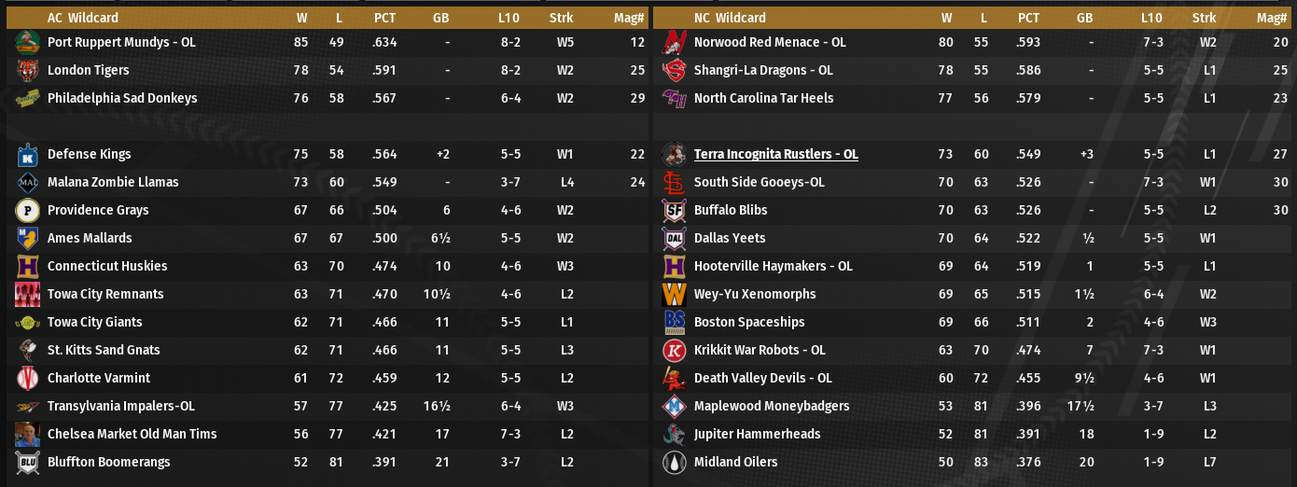Screen dimensions: 1297x487
Task: Sort NC Wildcard standings by Strk header
Action: [x=1204, y=18]
